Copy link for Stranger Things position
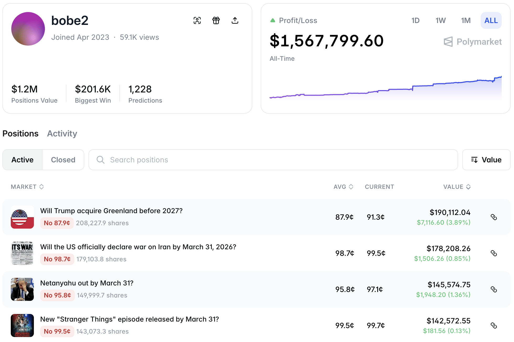The width and height of the screenshot is (514, 342). point(494,326)
